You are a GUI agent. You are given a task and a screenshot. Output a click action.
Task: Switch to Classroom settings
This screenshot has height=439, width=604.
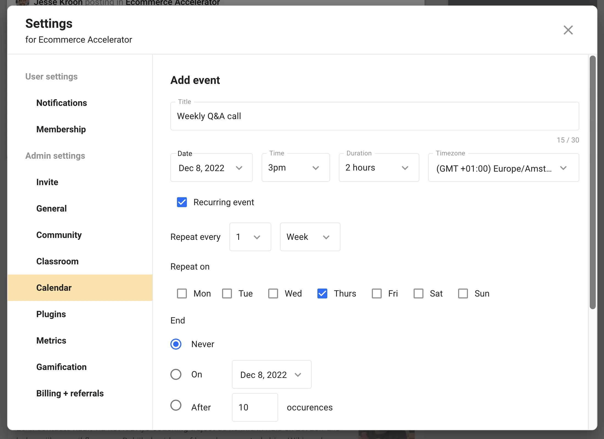[57, 261]
